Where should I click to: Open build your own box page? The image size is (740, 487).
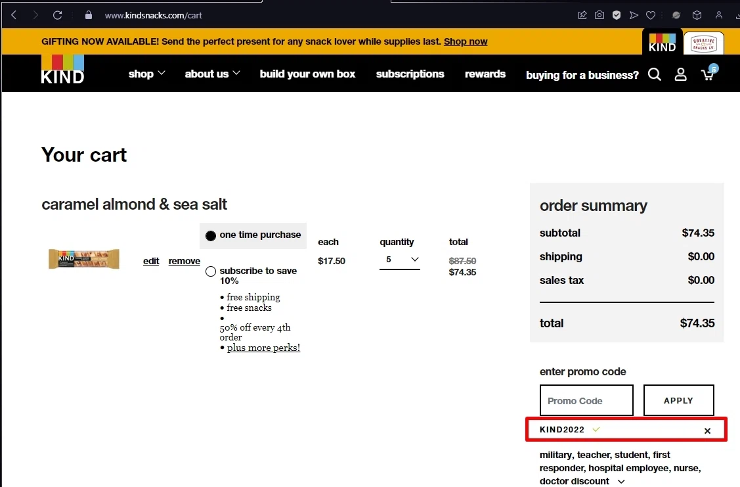coord(307,74)
